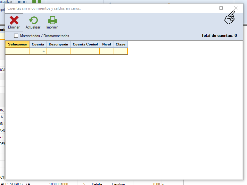Toggle Marcar todos / Desmarcar todos checkbox
The width and height of the screenshot is (247, 185).
(16, 36)
